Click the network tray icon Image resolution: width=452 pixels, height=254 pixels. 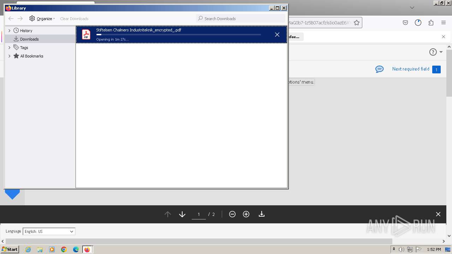[410, 249]
